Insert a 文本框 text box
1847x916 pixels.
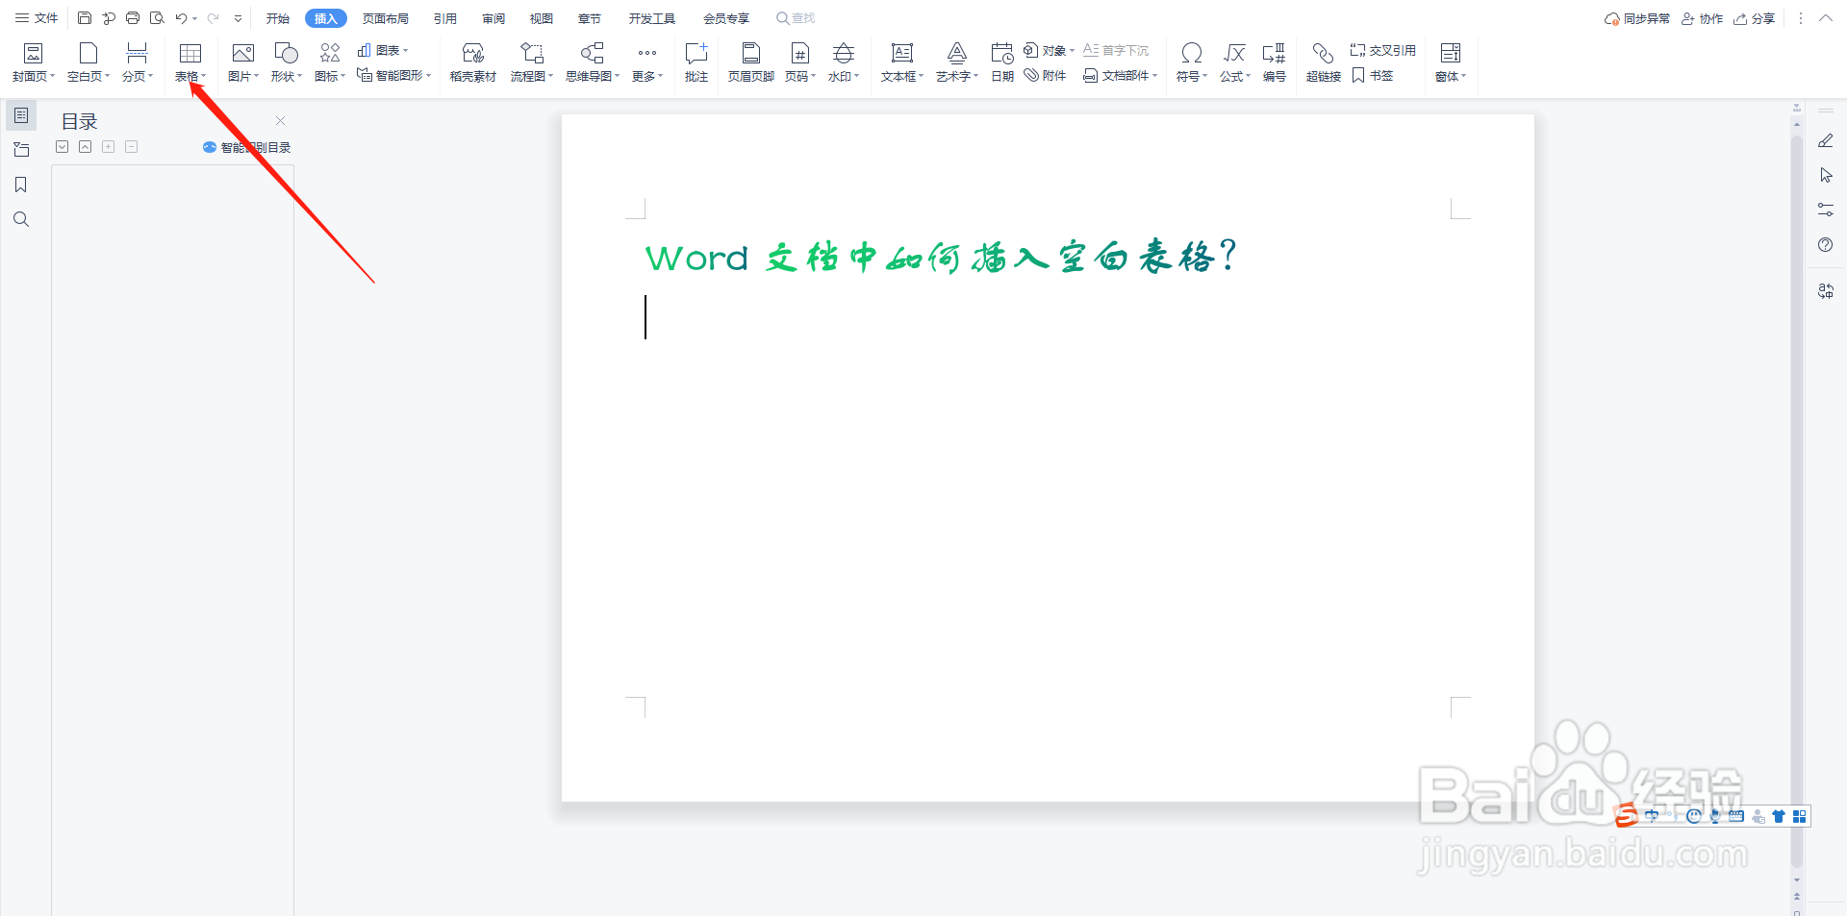click(x=902, y=62)
